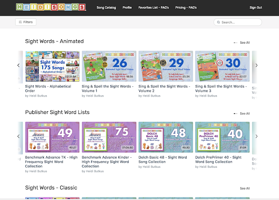Click title Dolch PrePrimer 40 Song Collection
Screen dimensions: 279x200
pyautogui.click(x=218, y=159)
